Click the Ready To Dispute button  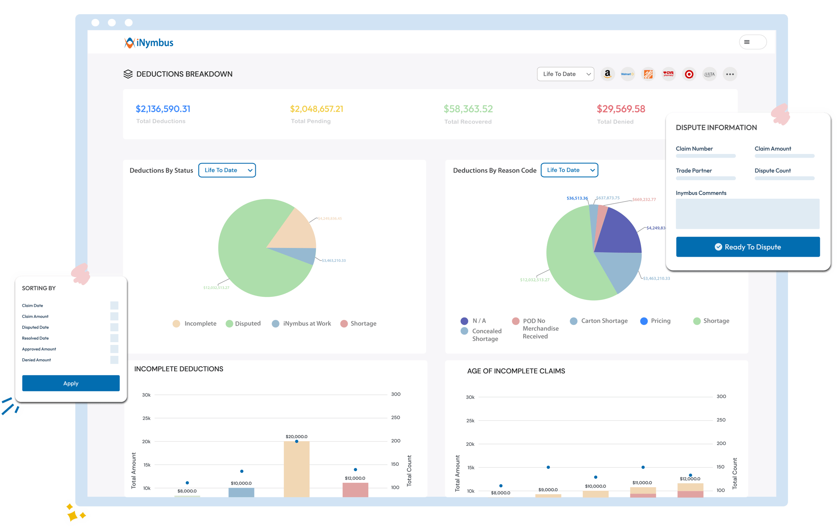tap(747, 247)
